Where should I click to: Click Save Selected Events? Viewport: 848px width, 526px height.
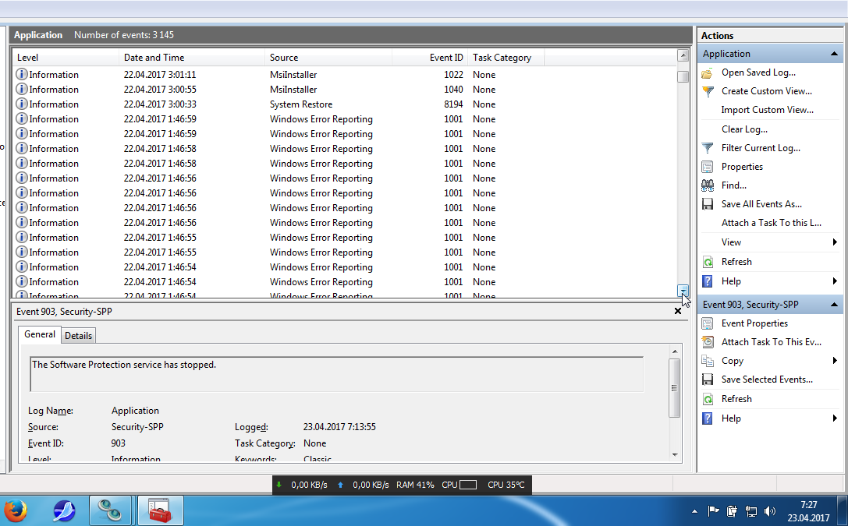767,379
